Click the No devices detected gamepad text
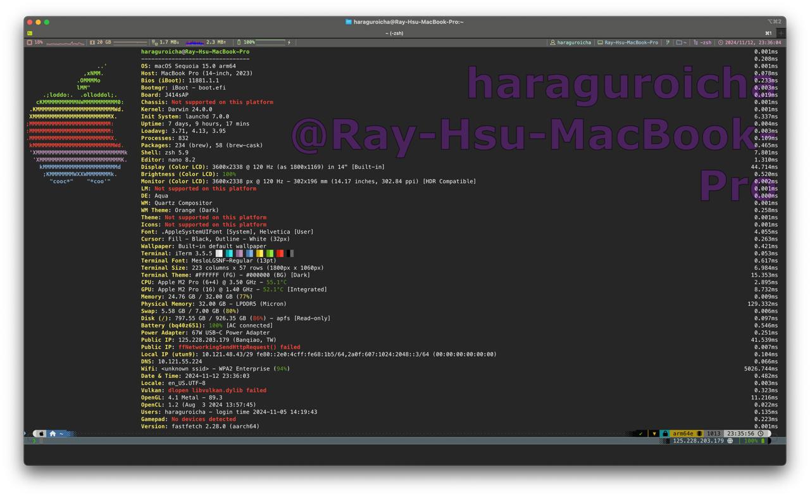Viewport: 810px width, 497px height. click(204, 419)
